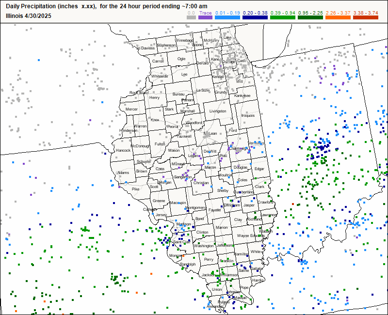Click the Marion county label

pyautogui.click(x=222, y=227)
